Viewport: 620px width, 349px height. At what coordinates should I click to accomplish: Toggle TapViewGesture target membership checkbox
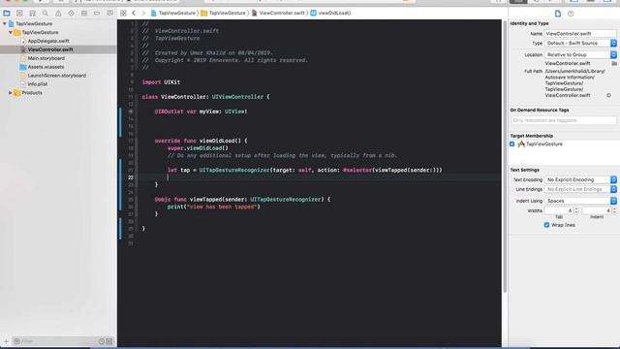click(x=512, y=144)
